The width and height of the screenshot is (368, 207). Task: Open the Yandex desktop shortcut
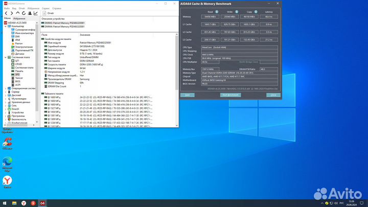[x=7, y=182]
